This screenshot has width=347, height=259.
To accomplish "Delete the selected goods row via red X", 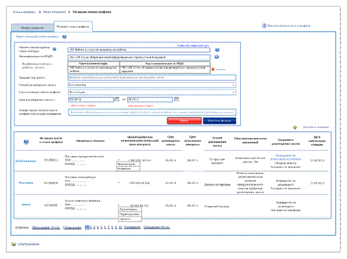I will 213,69.
